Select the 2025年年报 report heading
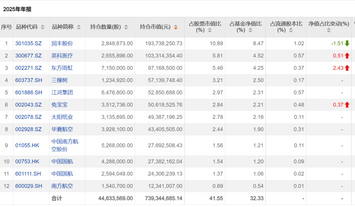 pyautogui.click(x=17, y=9)
